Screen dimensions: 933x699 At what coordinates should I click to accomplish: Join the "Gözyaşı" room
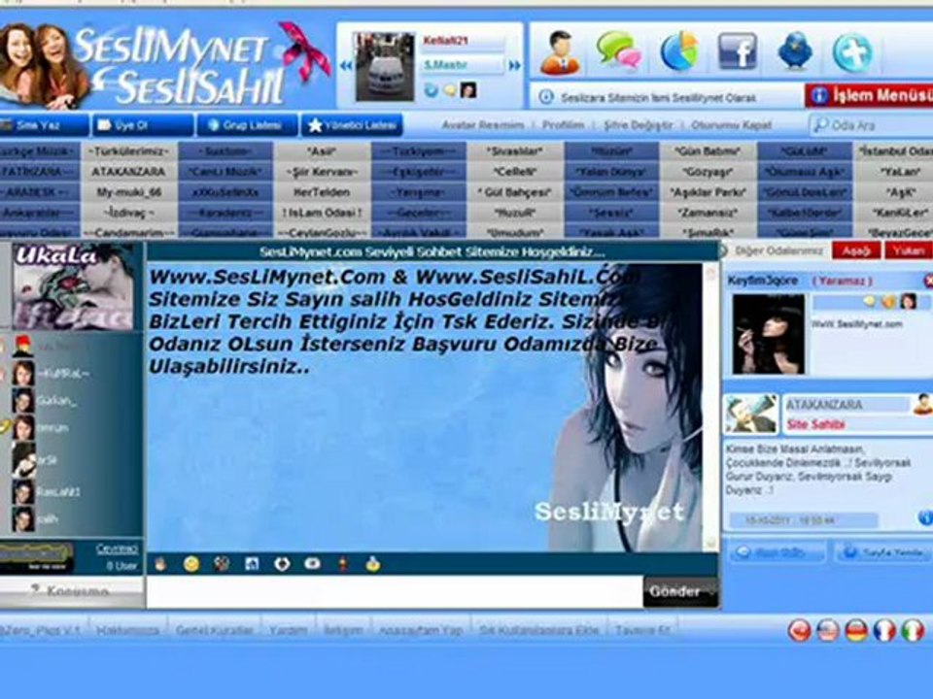tap(707, 172)
